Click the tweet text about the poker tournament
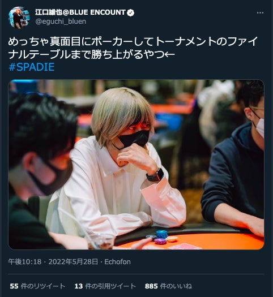 pos(133,48)
